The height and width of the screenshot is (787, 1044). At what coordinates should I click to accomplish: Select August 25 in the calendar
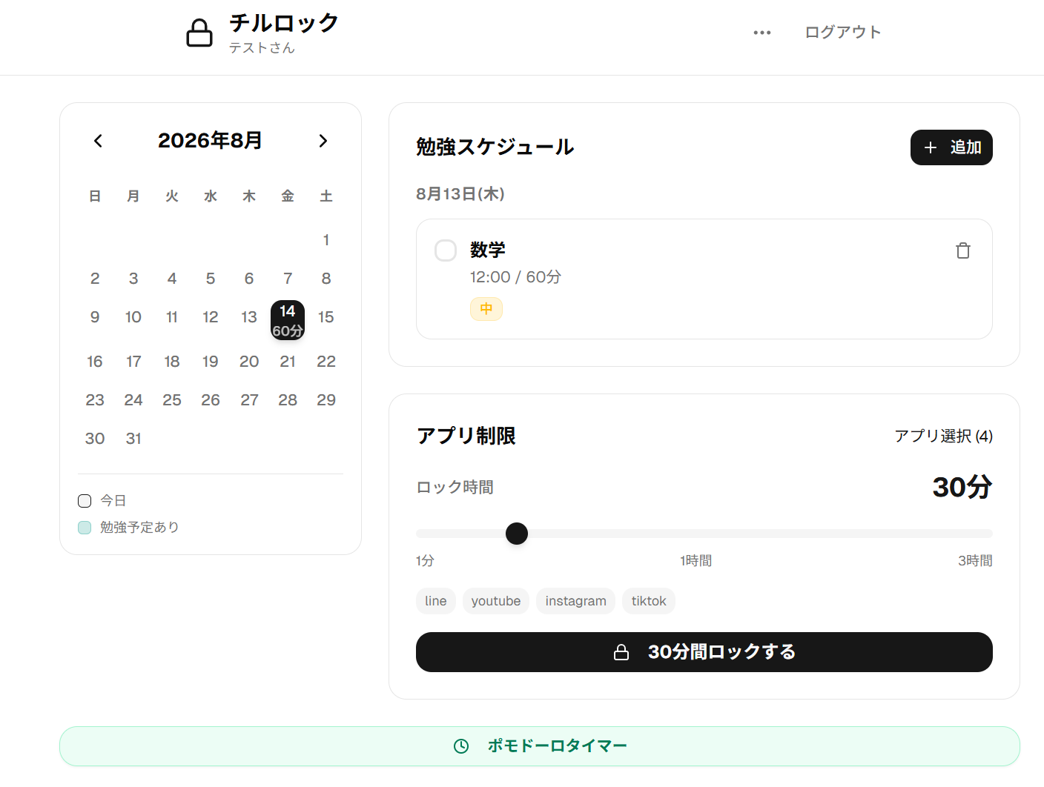(172, 400)
